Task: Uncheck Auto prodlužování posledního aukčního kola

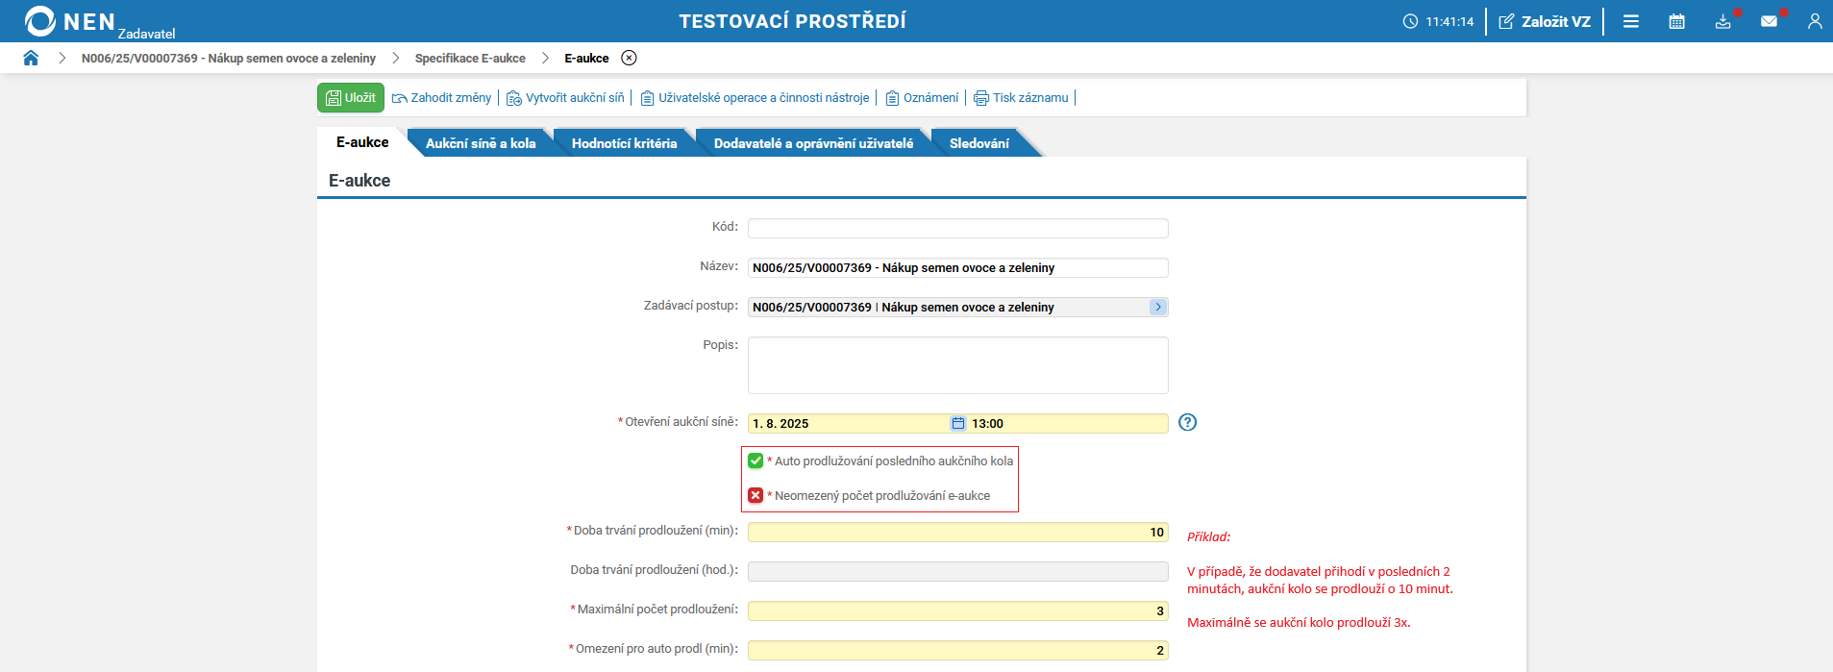Action: coord(755,460)
